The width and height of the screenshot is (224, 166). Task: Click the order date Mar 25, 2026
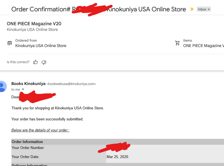(118, 157)
